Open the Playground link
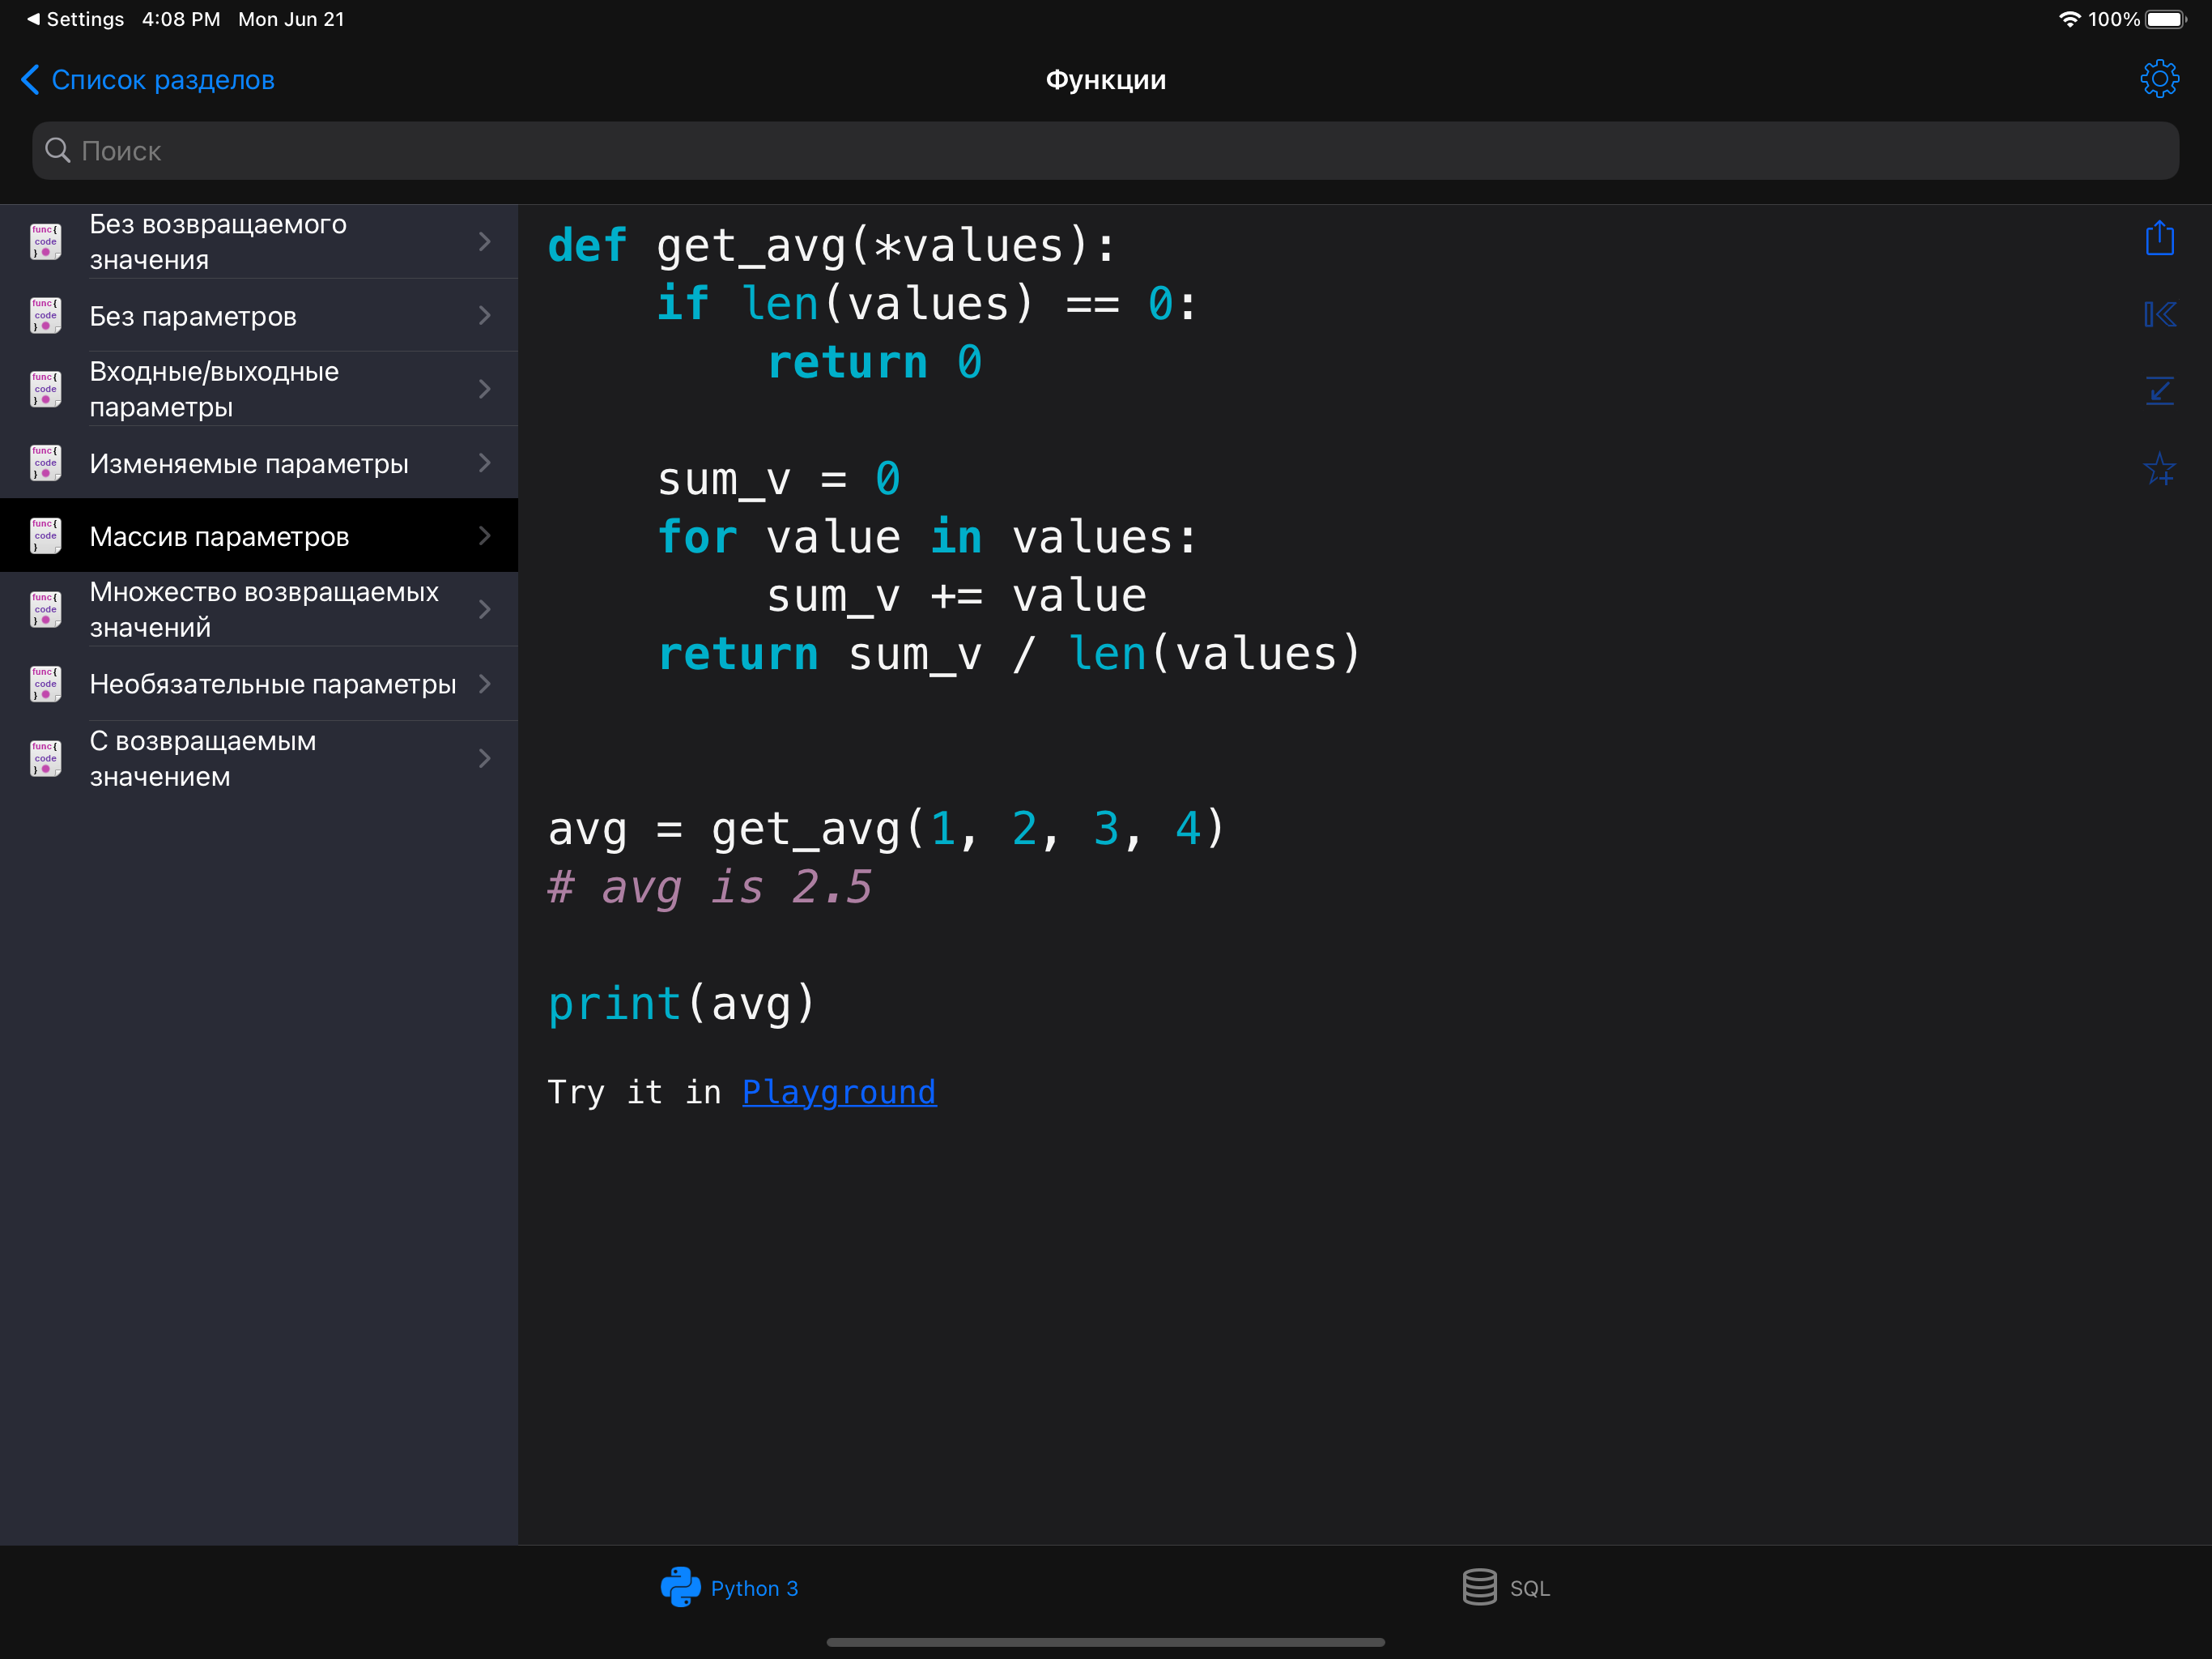The height and width of the screenshot is (1659, 2212). click(839, 1092)
